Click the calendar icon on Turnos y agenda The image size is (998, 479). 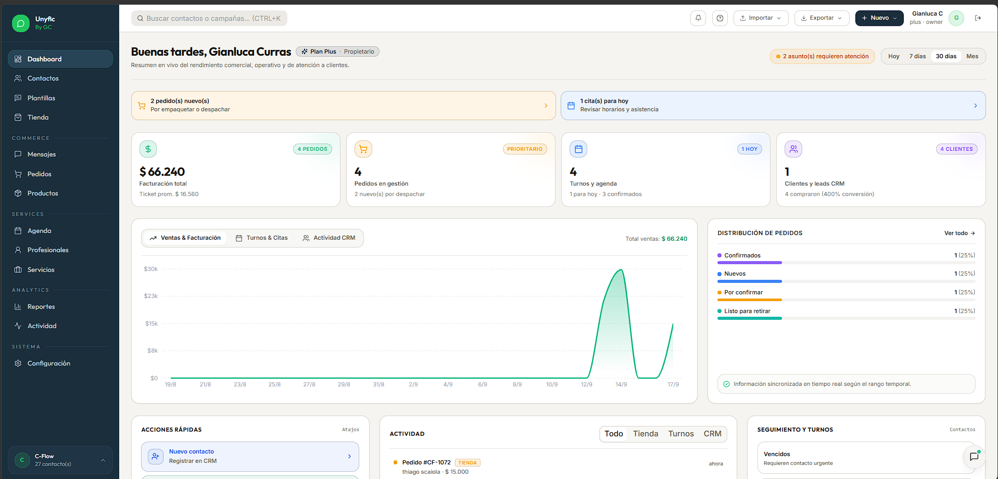click(x=578, y=149)
